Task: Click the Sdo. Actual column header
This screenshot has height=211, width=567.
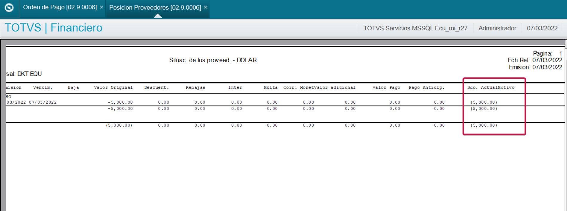Action: tap(482, 88)
